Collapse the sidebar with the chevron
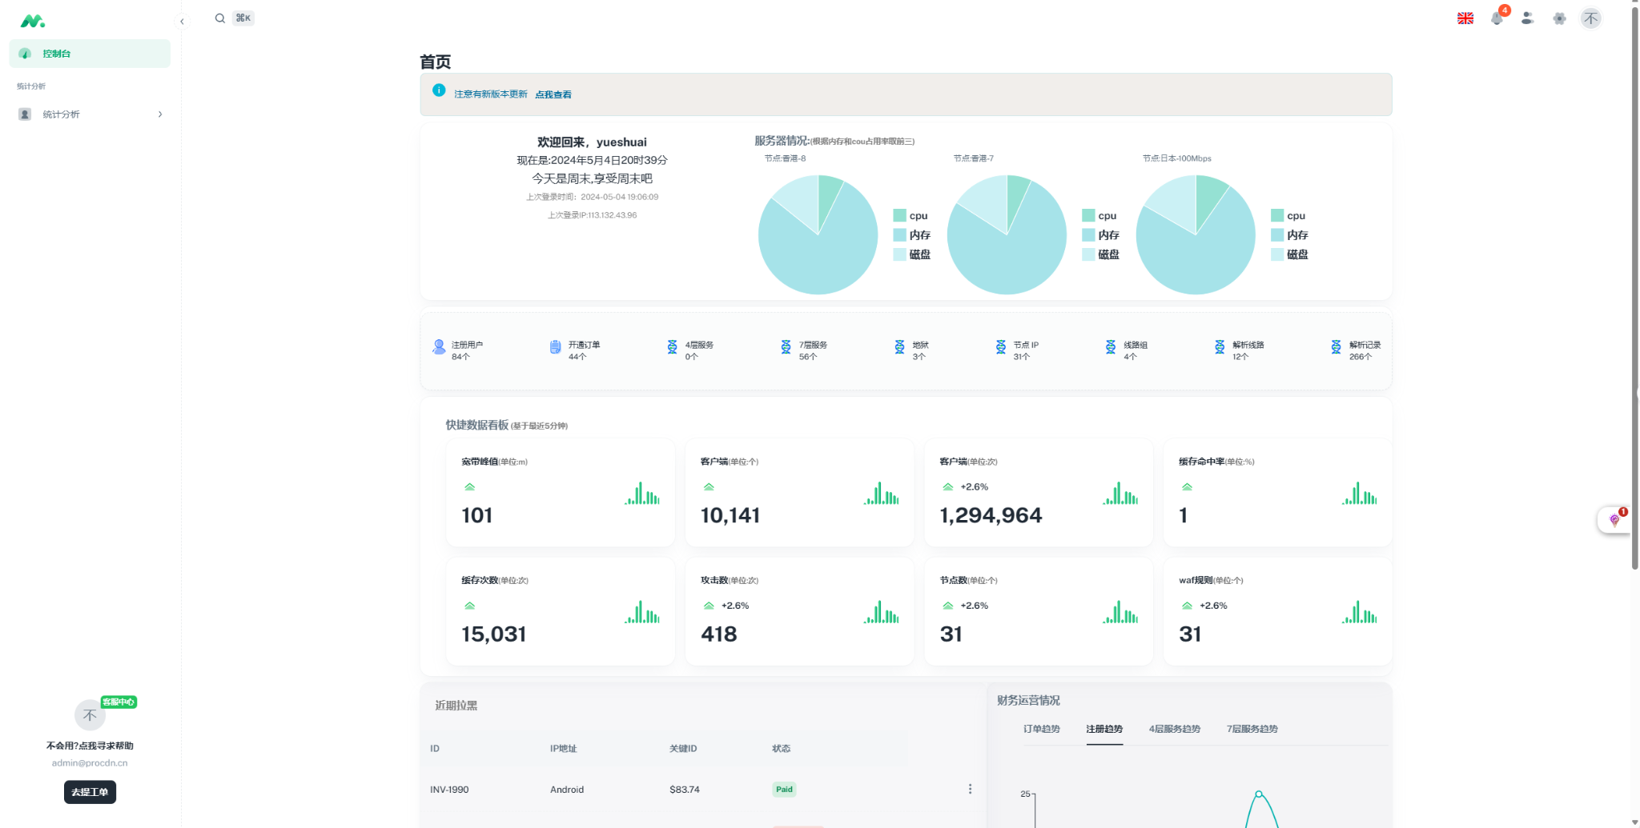 pyautogui.click(x=182, y=22)
